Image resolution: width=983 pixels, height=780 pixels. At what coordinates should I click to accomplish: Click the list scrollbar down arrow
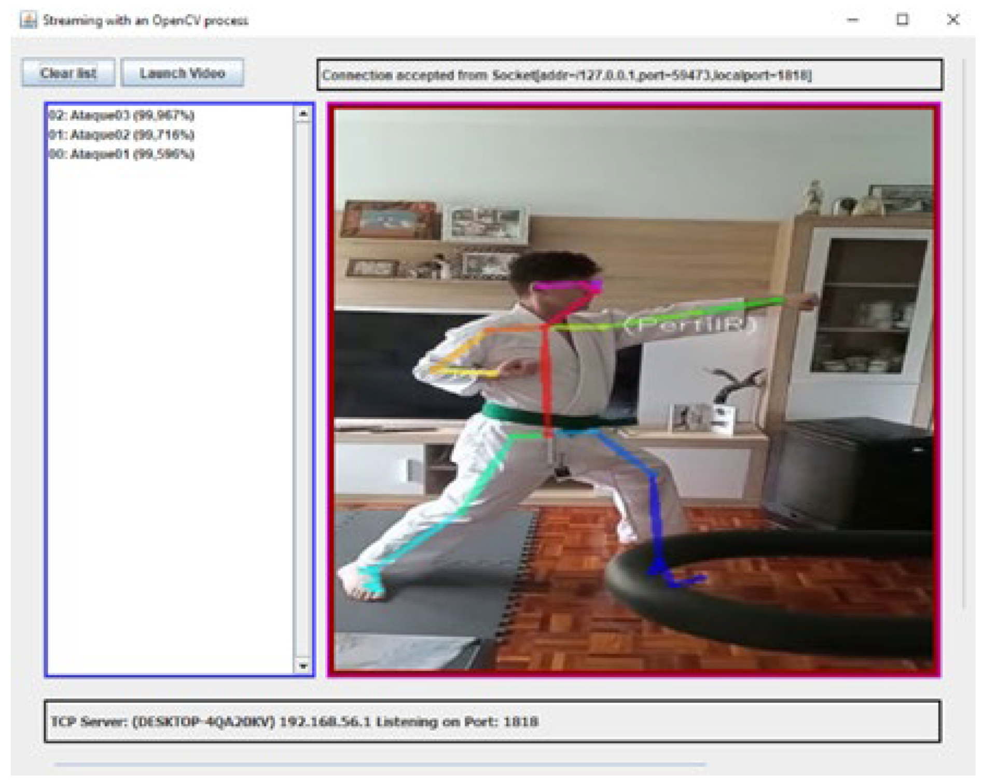click(x=303, y=665)
